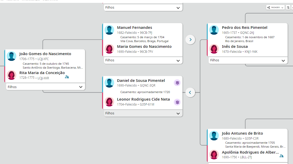Open the tree options sliders icon
This screenshot has width=293, height=164.
tap(288, 8)
